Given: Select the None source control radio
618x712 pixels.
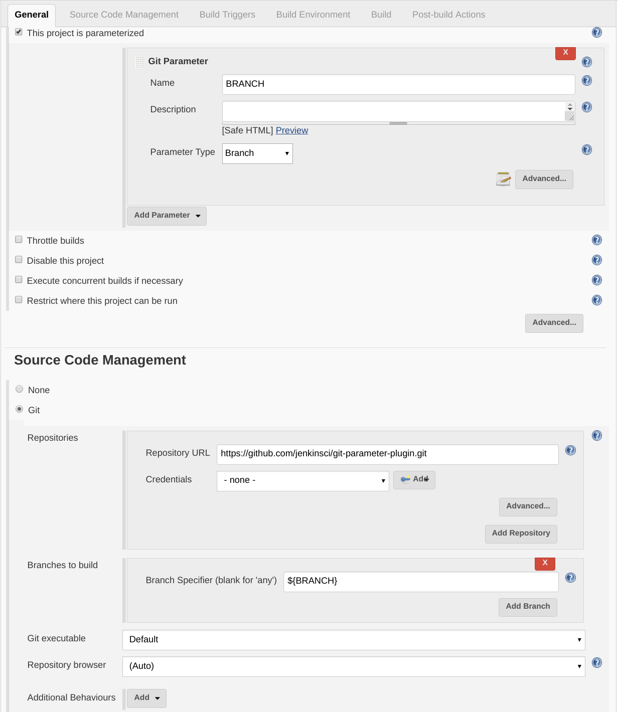Looking at the screenshot, I should [x=20, y=389].
